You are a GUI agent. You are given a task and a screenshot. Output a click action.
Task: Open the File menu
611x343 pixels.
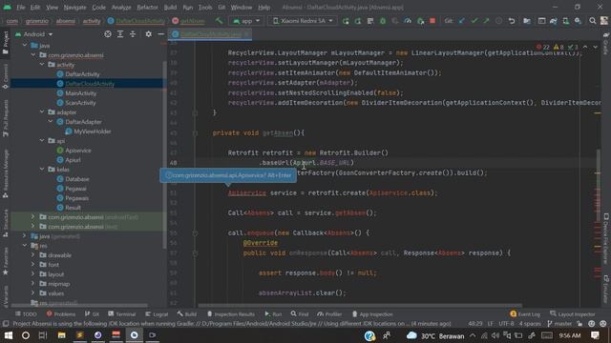coord(21,8)
